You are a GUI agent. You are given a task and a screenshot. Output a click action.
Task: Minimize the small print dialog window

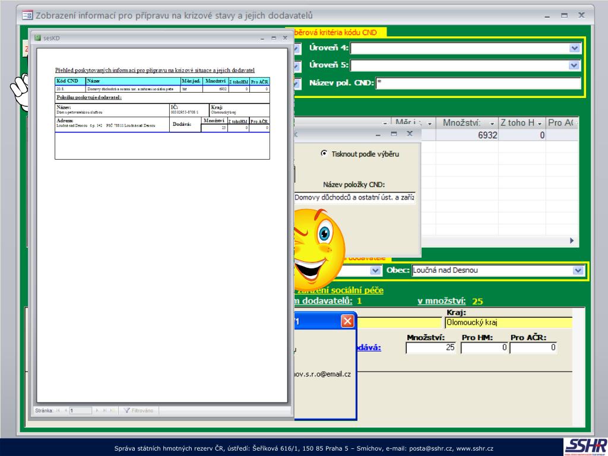378,134
